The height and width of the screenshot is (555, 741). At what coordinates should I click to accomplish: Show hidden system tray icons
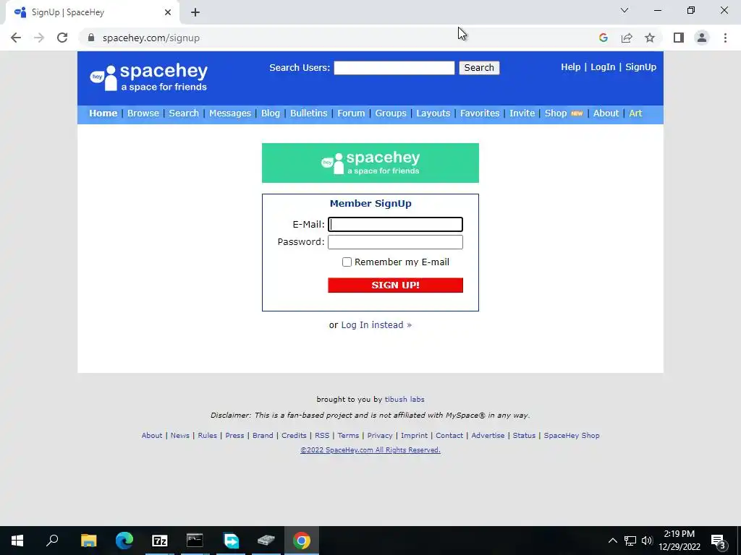(x=612, y=541)
